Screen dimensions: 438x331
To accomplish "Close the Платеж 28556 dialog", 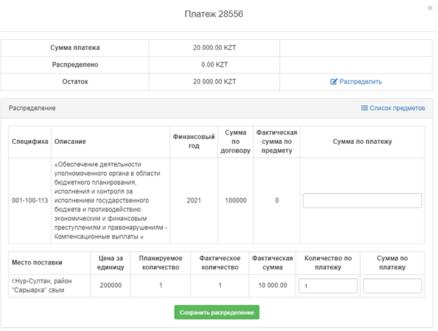I will pos(430,8).
